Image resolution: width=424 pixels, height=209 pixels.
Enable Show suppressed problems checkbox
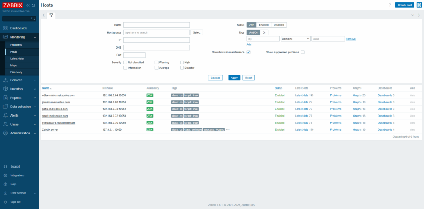pos(303,52)
